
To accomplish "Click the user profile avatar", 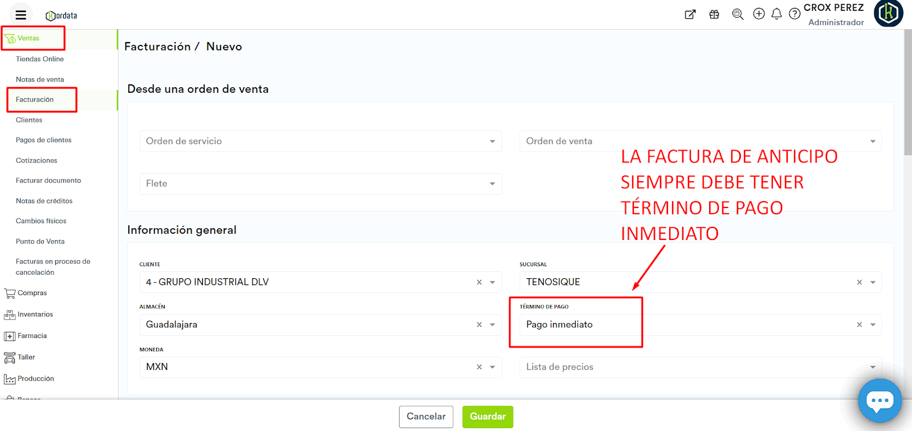I will [888, 13].
